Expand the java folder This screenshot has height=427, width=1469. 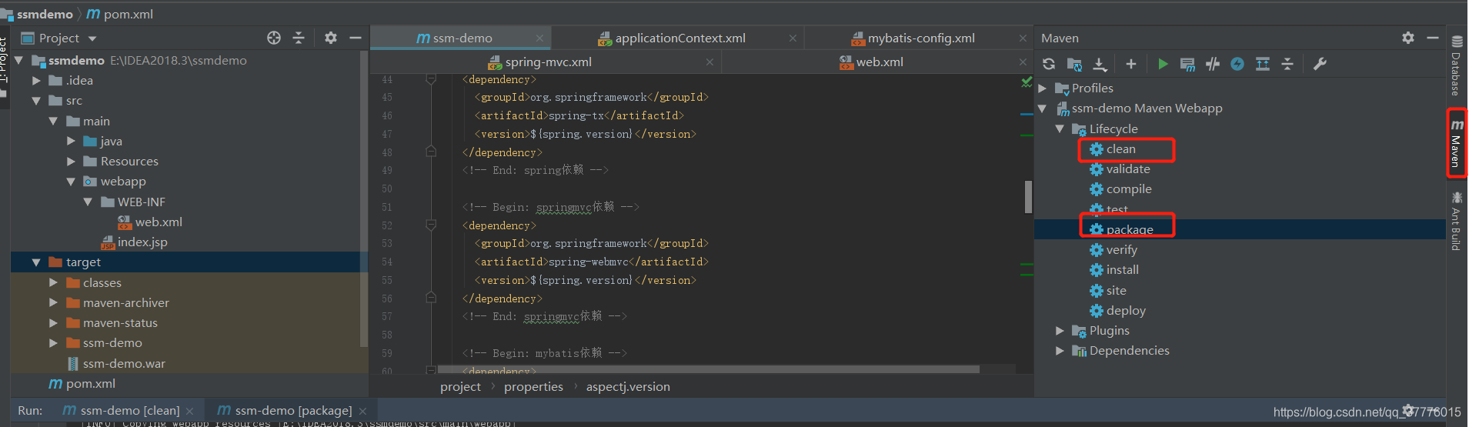[x=71, y=141]
